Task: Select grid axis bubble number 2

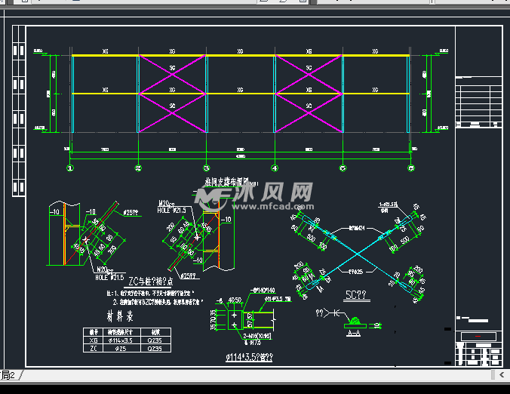Action: click(x=138, y=168)
